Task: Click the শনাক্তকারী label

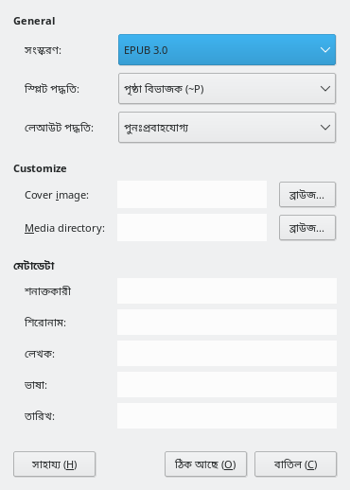Action: click(x=47, y=291)
